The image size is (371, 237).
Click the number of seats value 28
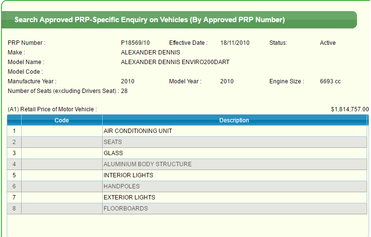124,91
